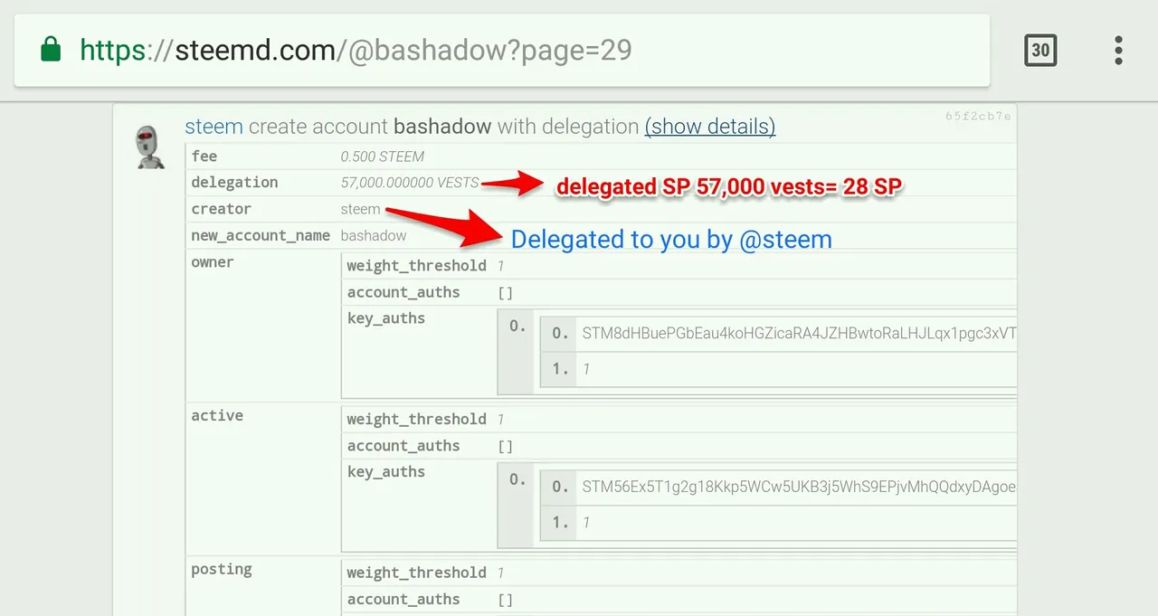Click weight_threshold under owner
The image size is (1158, 616).
[x=416, y=266]
